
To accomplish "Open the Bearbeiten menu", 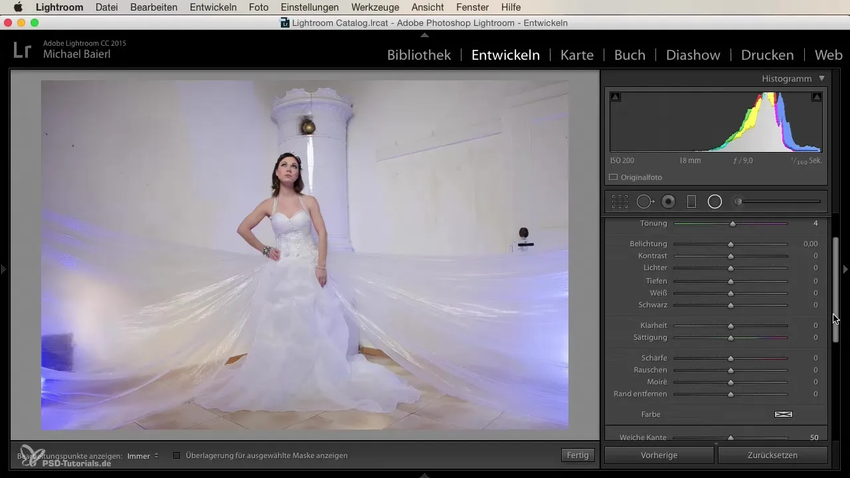I will [154, 7].
